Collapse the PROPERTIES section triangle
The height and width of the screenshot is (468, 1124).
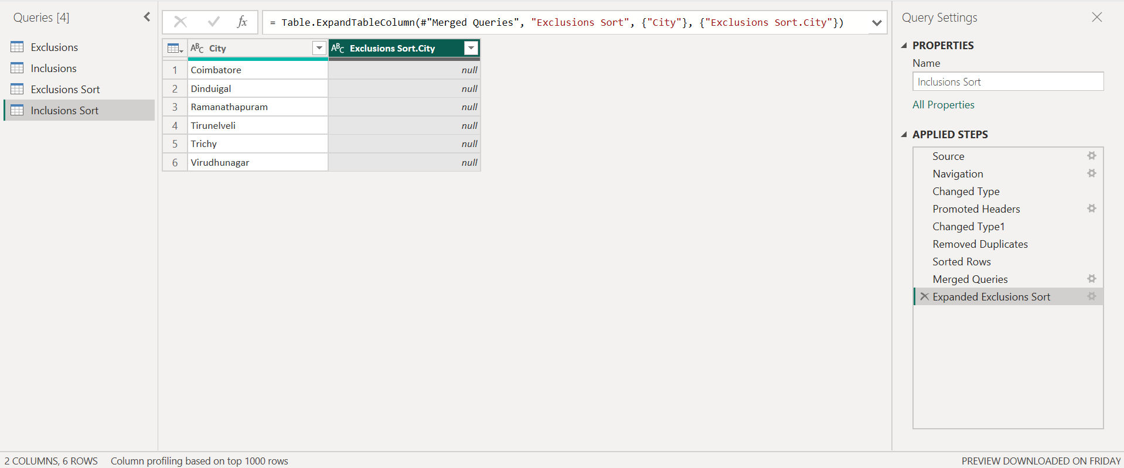904,45
